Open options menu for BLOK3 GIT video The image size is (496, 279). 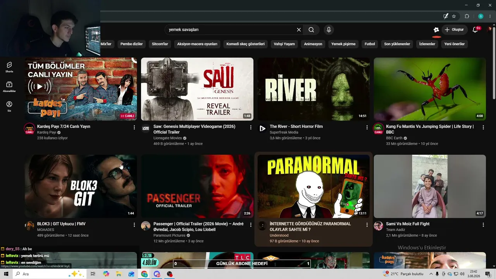[134, 224]
